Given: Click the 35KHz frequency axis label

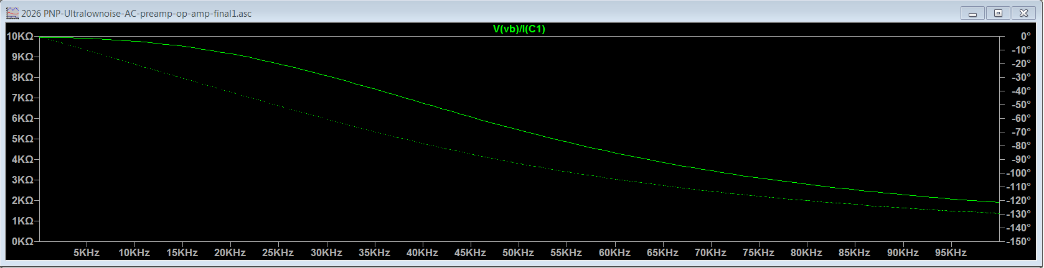Looking at the screenshot, I should click(375, 253).
